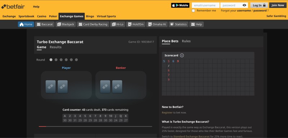Toggle password visibility eye icon
This screenshot has height=138, width=288.
(244, 5)
